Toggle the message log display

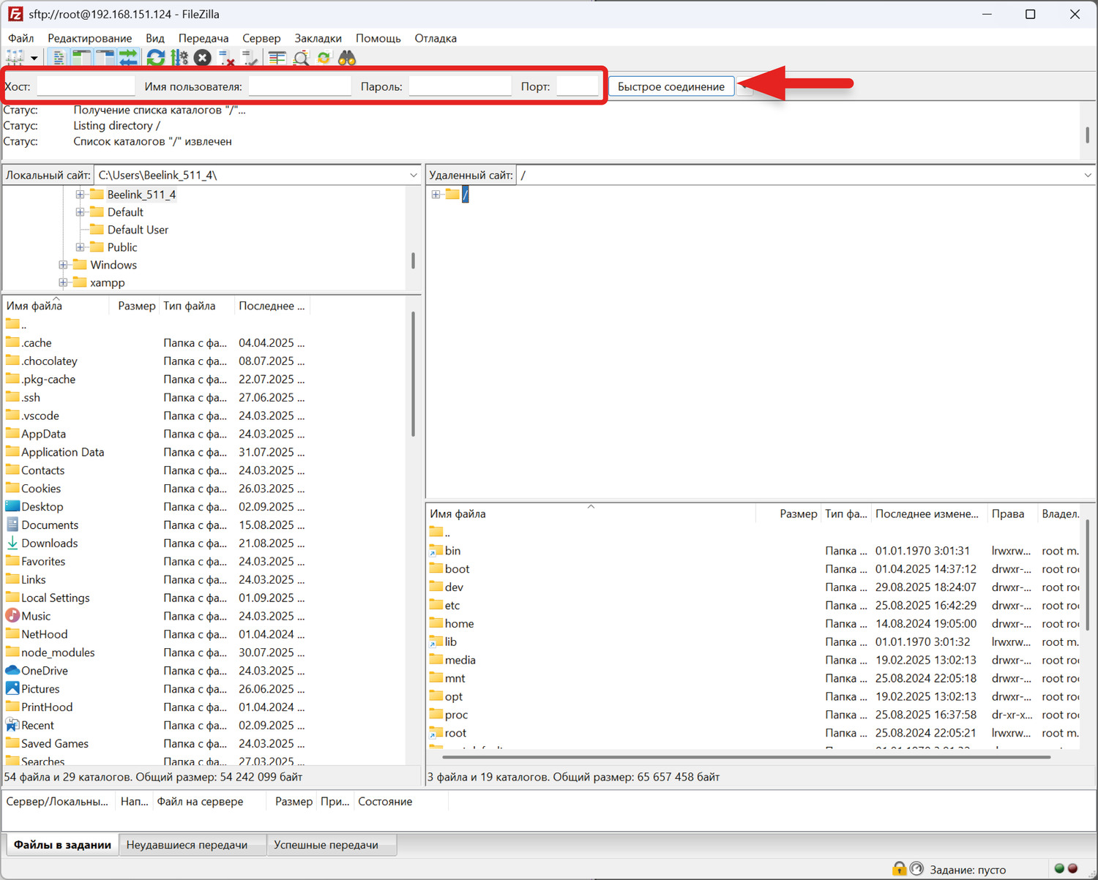tap(59, 58)
